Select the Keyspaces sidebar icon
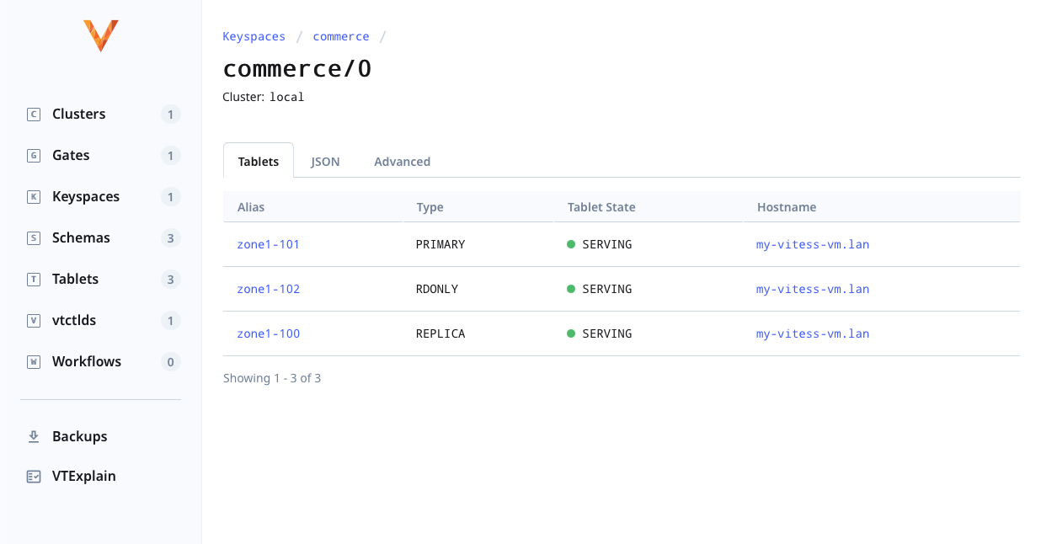The width and height of the screenshot is (1041, 544). click(33, 196)
